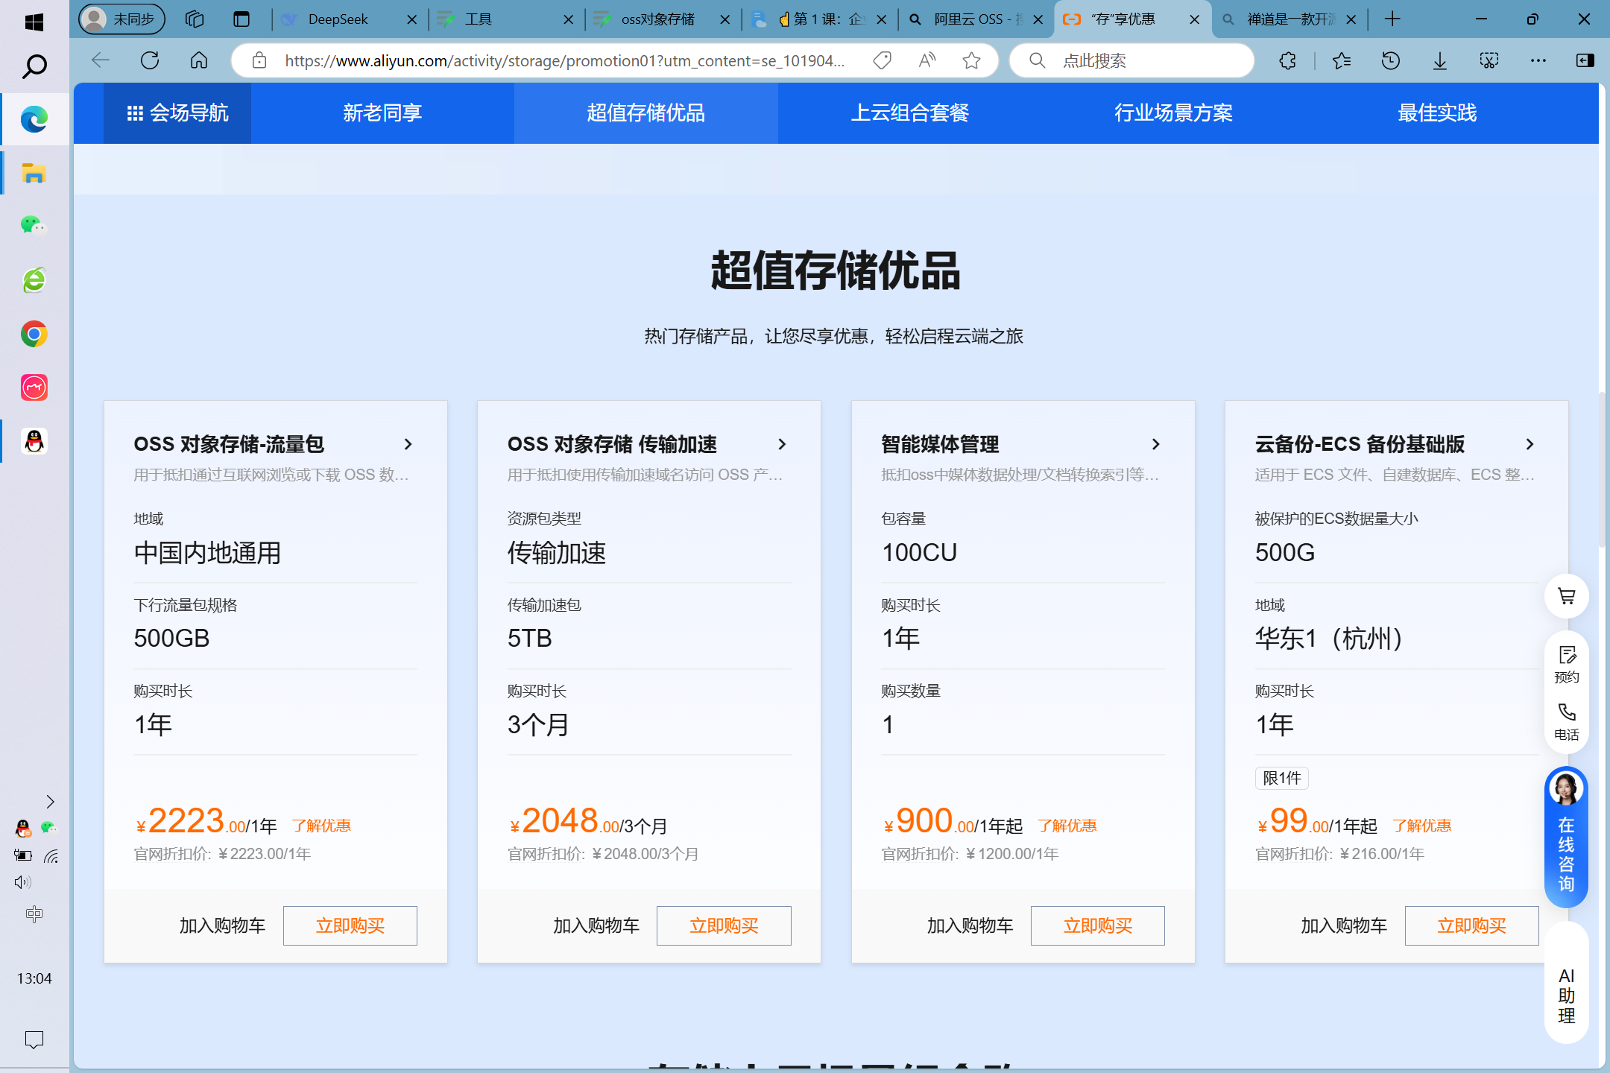Viewport: 1610px width, 1073px height.
Task: Click 了解优惠 link on 云备份-ECS card
Action: click(1422, 826)
